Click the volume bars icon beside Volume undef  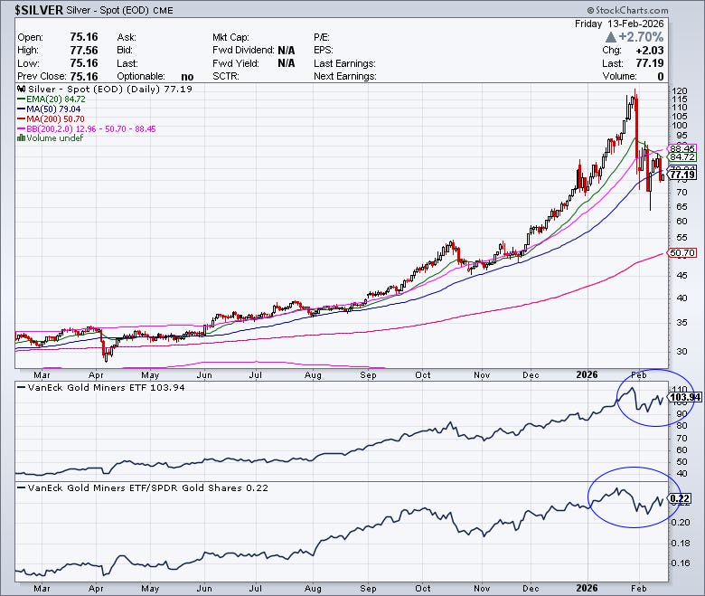(x=21, y=138)
